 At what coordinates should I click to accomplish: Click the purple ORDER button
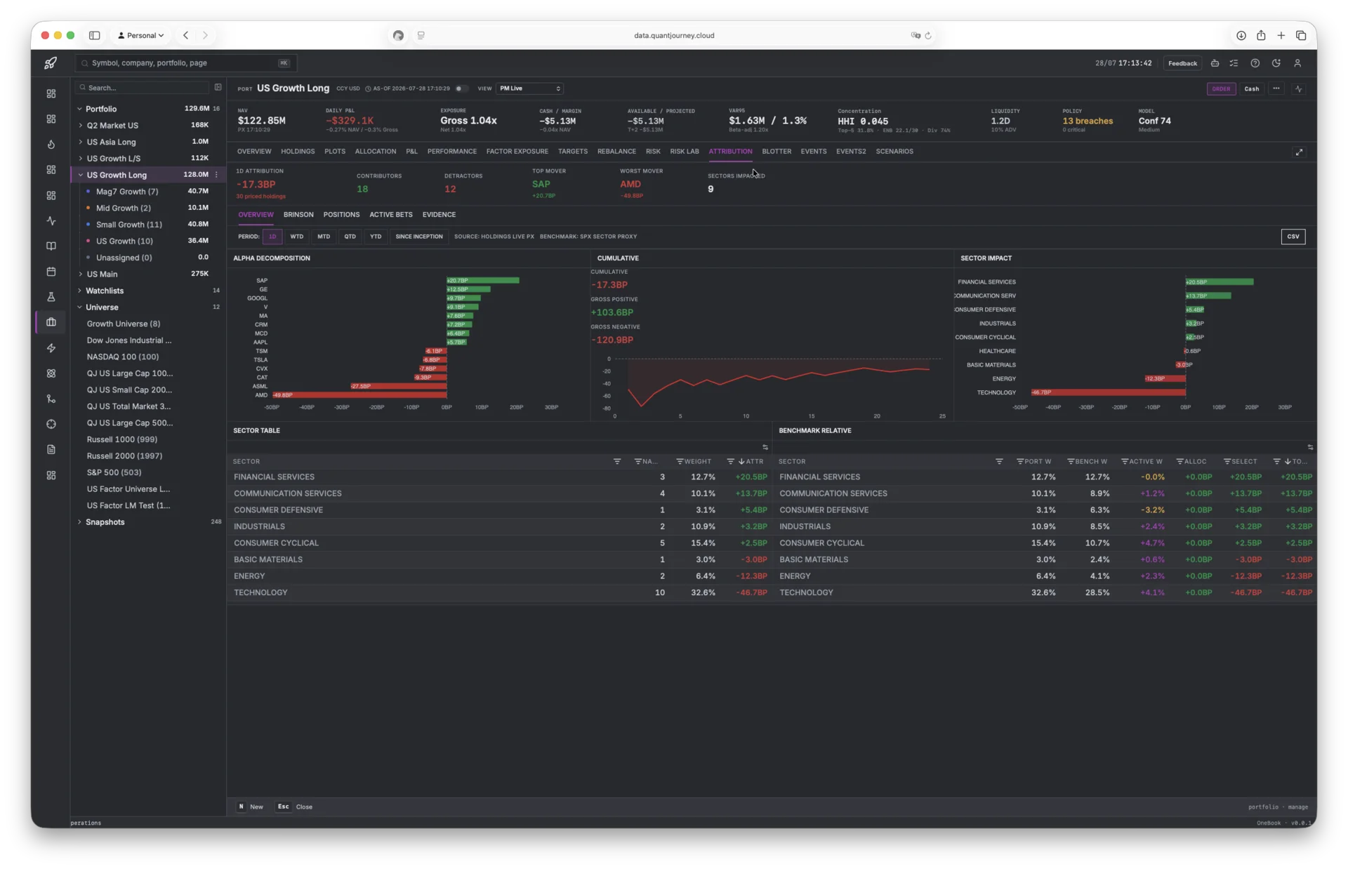click(1221, 89)
